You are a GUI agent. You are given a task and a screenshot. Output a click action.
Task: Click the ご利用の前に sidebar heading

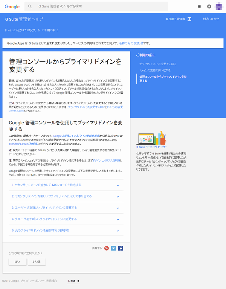coord(146,55)
